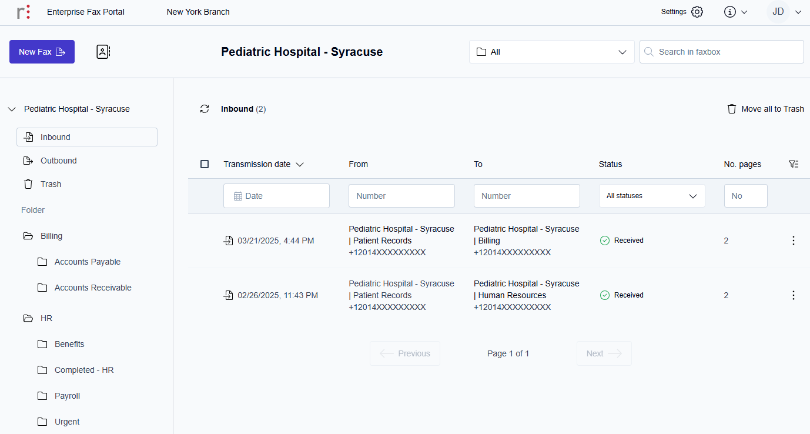Open the Accounts Payable folder
The height and width of the screenshot is (434, 810).
click(87, 262)
